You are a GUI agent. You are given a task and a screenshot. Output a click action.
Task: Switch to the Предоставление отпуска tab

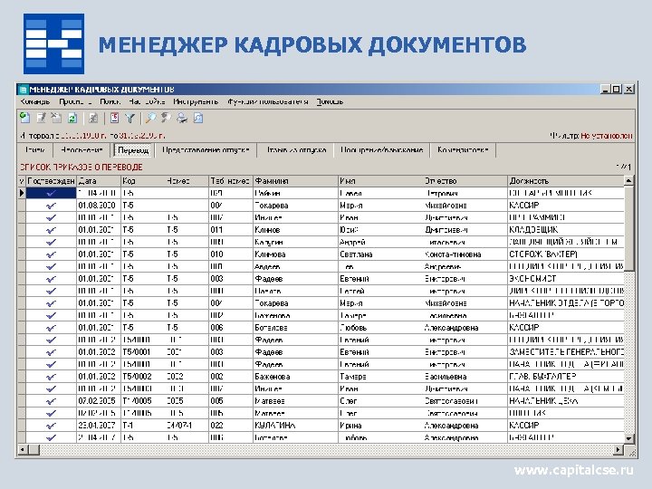coord(206,149)
